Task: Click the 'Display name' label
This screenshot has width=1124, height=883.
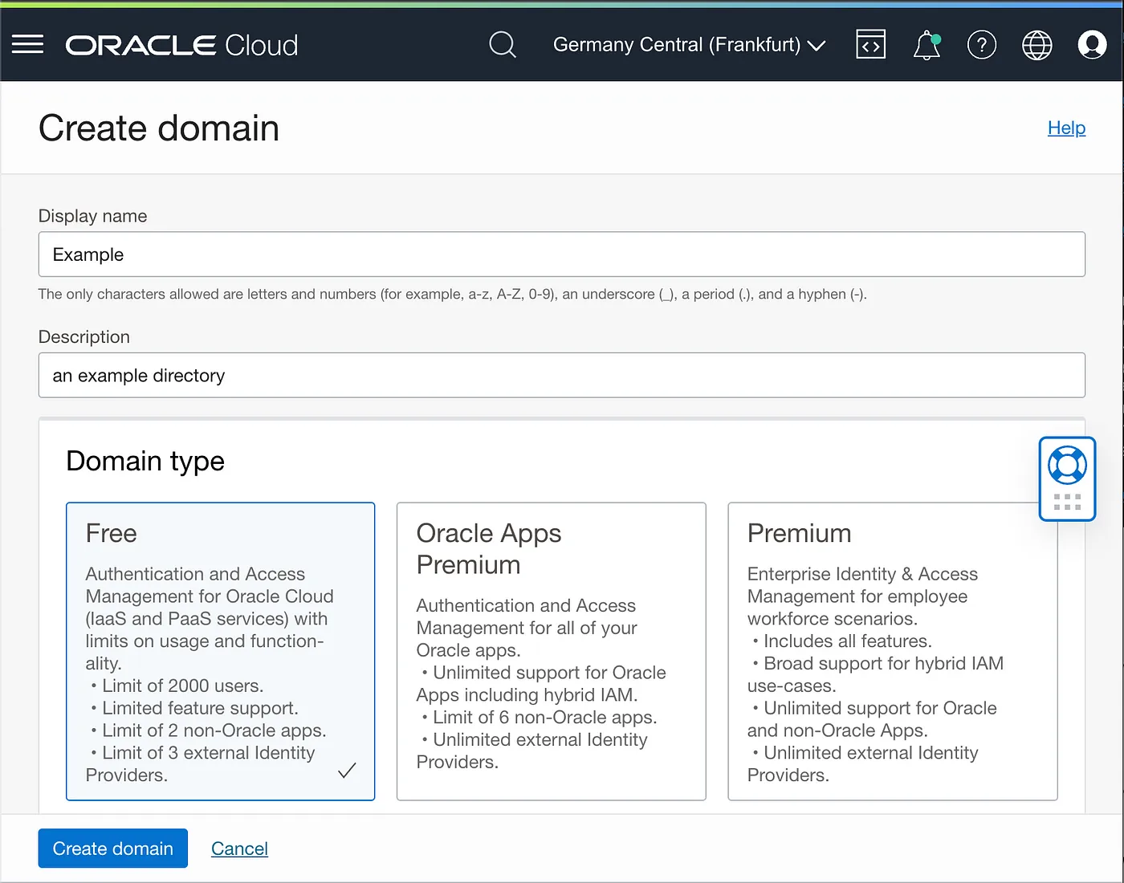Action: point(93,216)
